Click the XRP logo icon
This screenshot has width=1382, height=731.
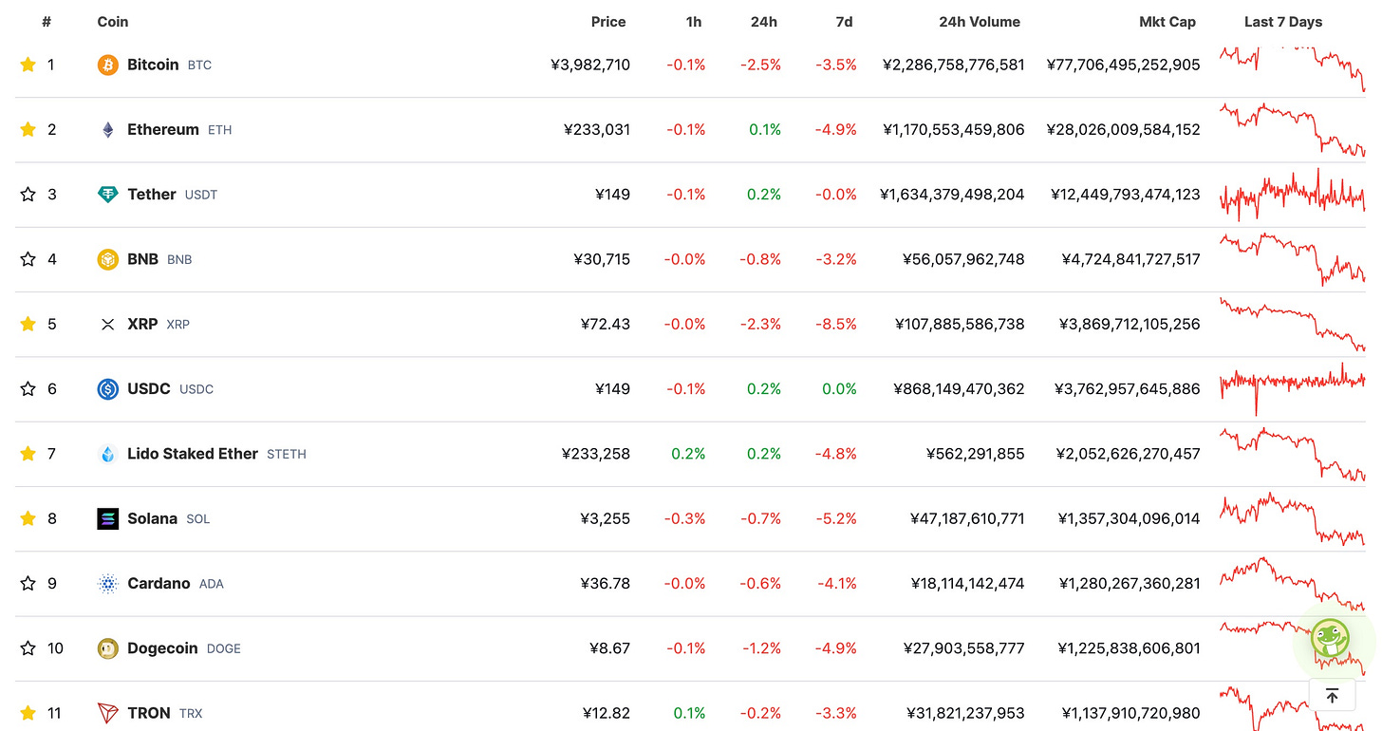108,324
